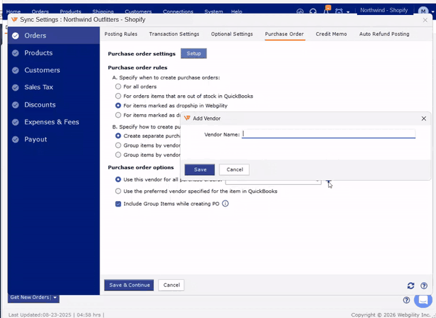This screenshot has width=436, height=318.
Task: Click Cancel in the Add Vendor dialog
Action: click(234, 170)
